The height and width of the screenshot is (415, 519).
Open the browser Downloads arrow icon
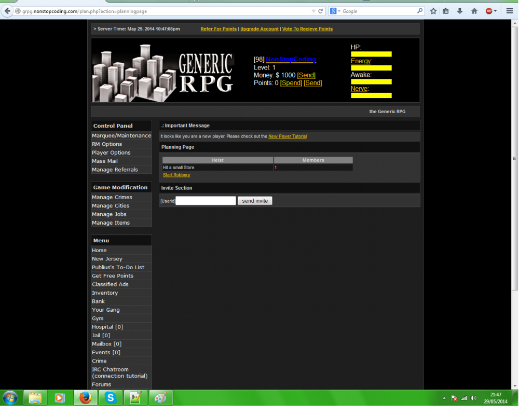460,11
